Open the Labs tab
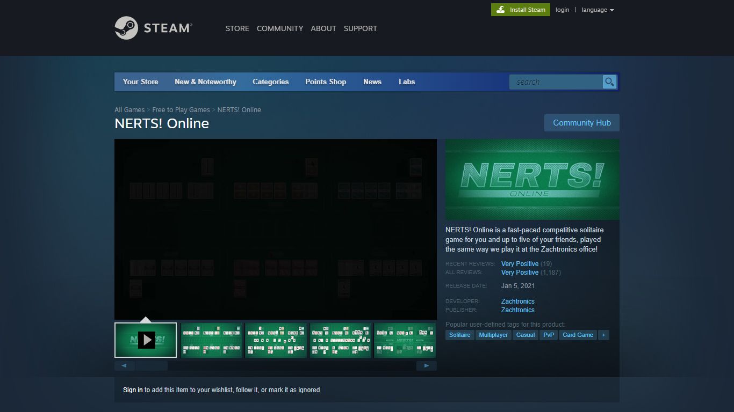This screenshot has height=412, width=734. point(407,82)
